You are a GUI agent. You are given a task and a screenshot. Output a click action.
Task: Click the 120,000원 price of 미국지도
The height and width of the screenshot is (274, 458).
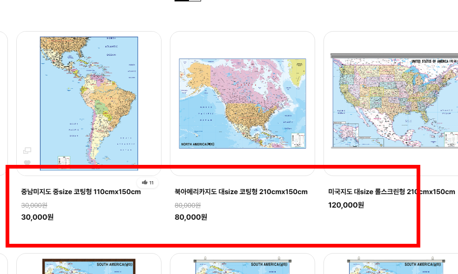(346, 205)
